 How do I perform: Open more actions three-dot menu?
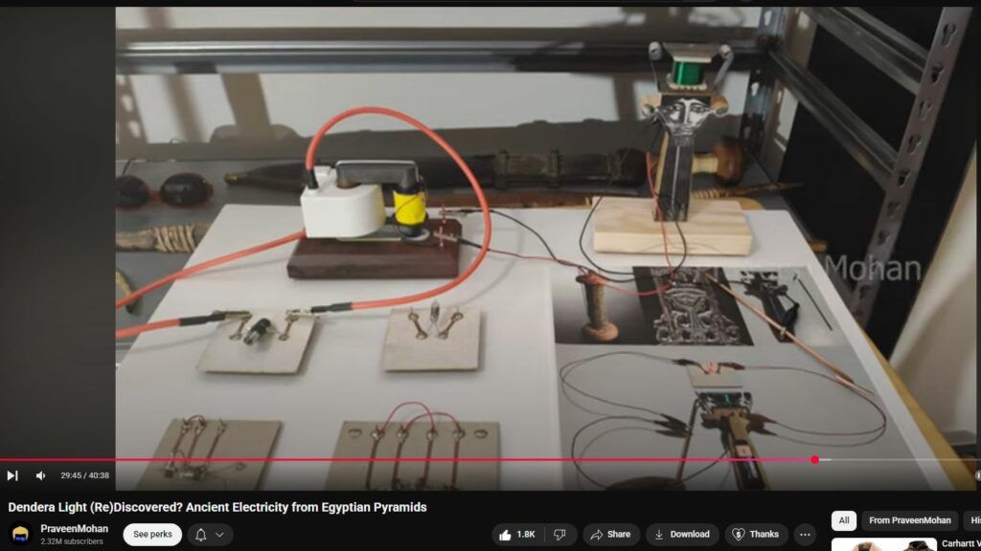point(805,535)
